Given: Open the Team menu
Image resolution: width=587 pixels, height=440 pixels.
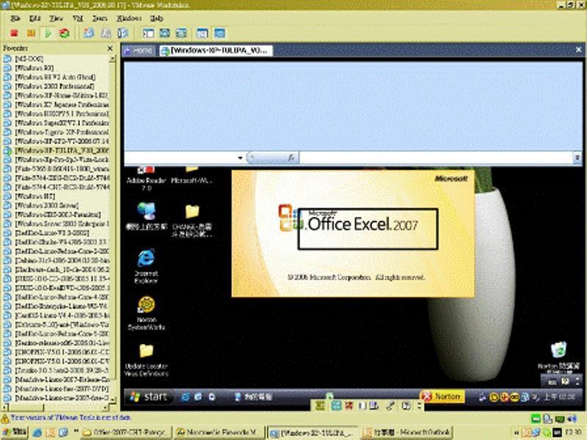Looking at the screenshot, I should pos(100,18).
